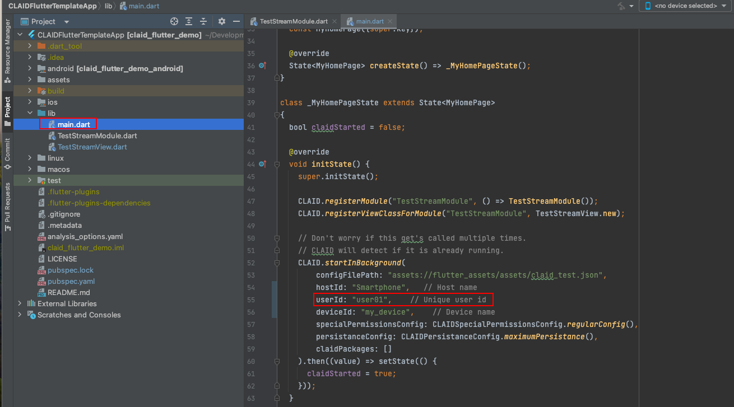Switch to TestStreamModule.dart editor tab
The height and width of the screenshot is (407, 734).
[x=294, y=21]
